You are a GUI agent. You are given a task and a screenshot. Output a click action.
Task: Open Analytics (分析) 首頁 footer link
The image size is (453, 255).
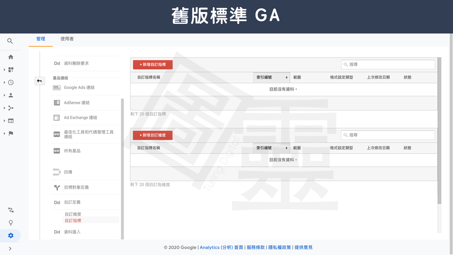[222, 247]
